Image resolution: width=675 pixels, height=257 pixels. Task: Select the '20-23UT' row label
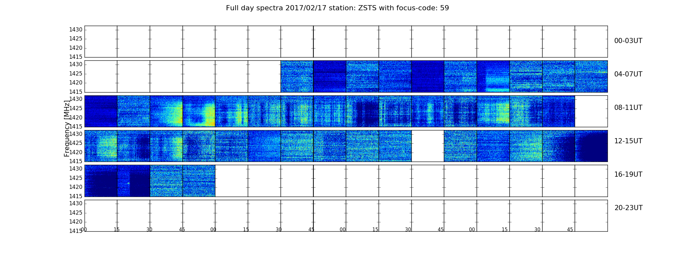(x=628, y=208)
